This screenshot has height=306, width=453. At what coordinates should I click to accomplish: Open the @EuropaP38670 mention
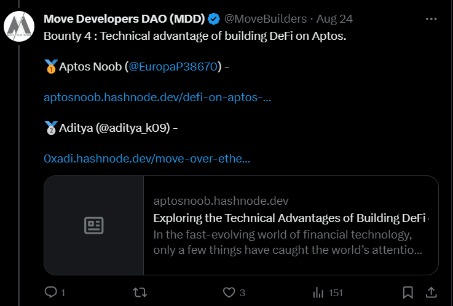[x=173, y=67]
